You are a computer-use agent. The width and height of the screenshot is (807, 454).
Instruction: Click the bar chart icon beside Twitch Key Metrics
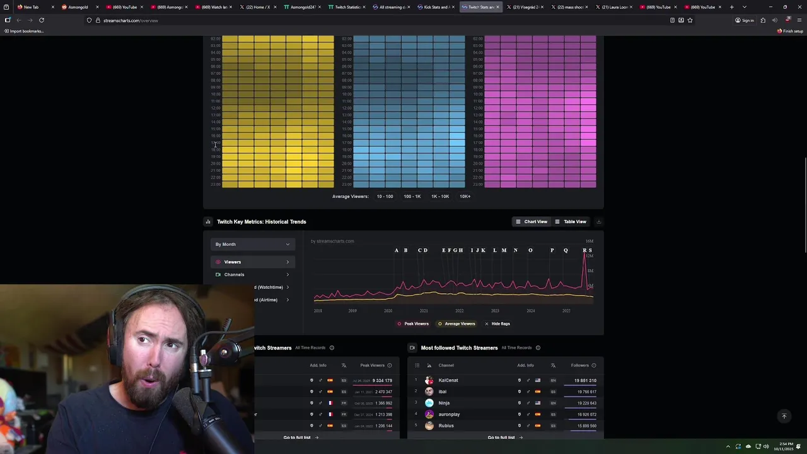[x=208, y=222]
